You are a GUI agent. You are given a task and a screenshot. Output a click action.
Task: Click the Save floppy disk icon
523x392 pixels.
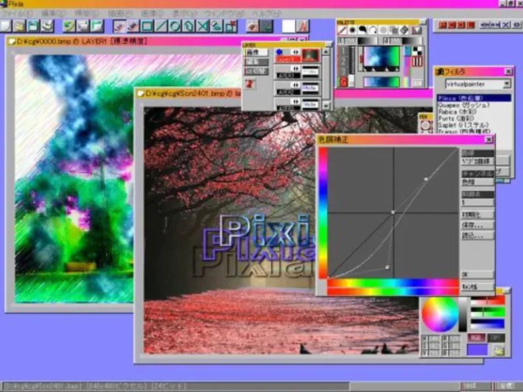click(x=33, y=26)
